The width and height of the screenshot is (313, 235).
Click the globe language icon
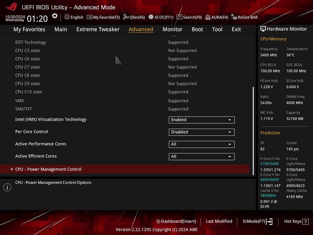(x=67, y=17)
